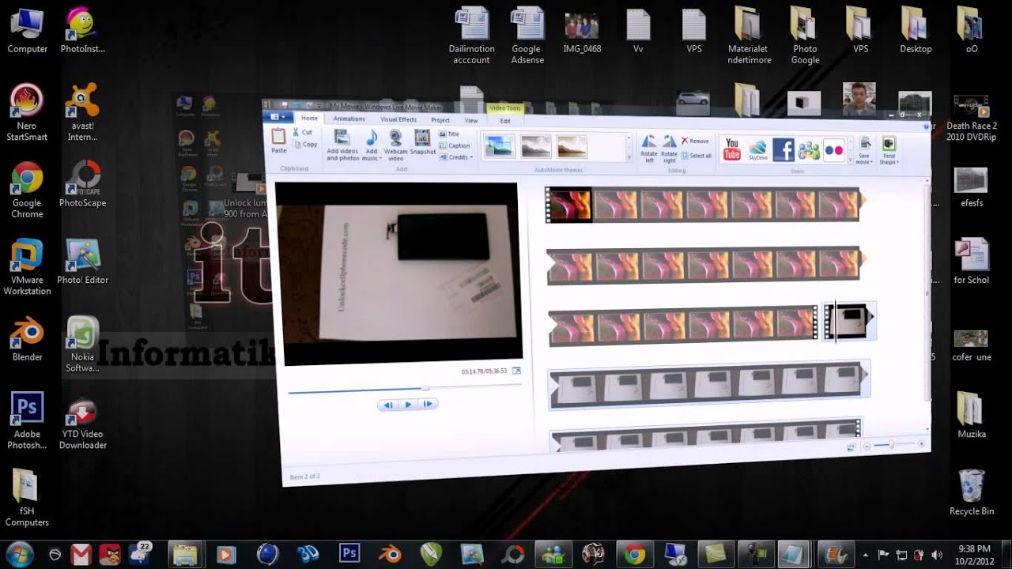Image resolution: width=1012 pixels, height=569 pixels.
Task: Click Select all in Editing group
Action: 697,156
